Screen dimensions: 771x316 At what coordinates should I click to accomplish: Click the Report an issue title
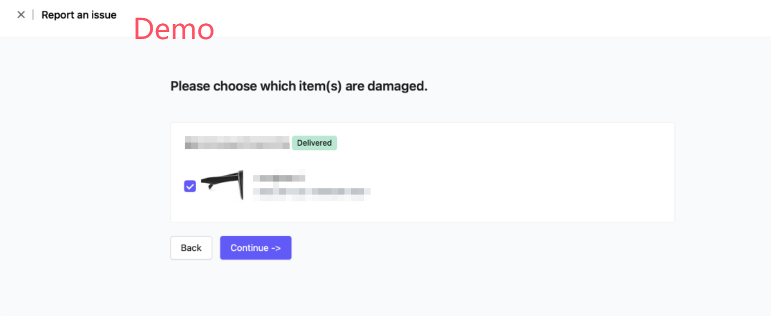pyautogui.click(x=79, y=15)
